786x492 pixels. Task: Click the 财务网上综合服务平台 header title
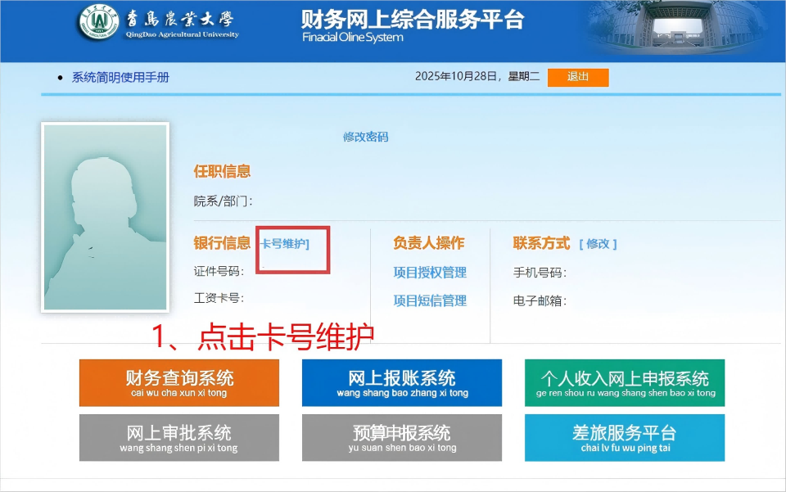[x=412, y=20]
